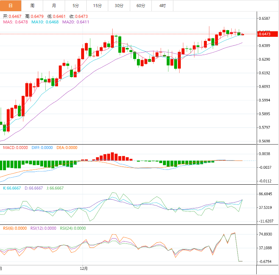Switch to the 周 (weekly) tab
Screen dimensions: 279x275
pyautogui.click(x=32, y=6)
